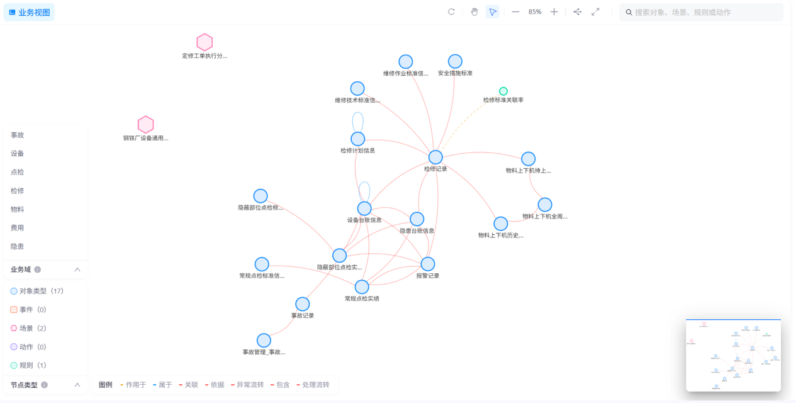796x403 pixels.
Task: Select the 安全措施标准 node
Action: point(455,61)
